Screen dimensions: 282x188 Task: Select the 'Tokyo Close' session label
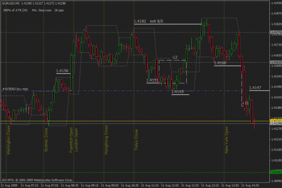point(136,140)
